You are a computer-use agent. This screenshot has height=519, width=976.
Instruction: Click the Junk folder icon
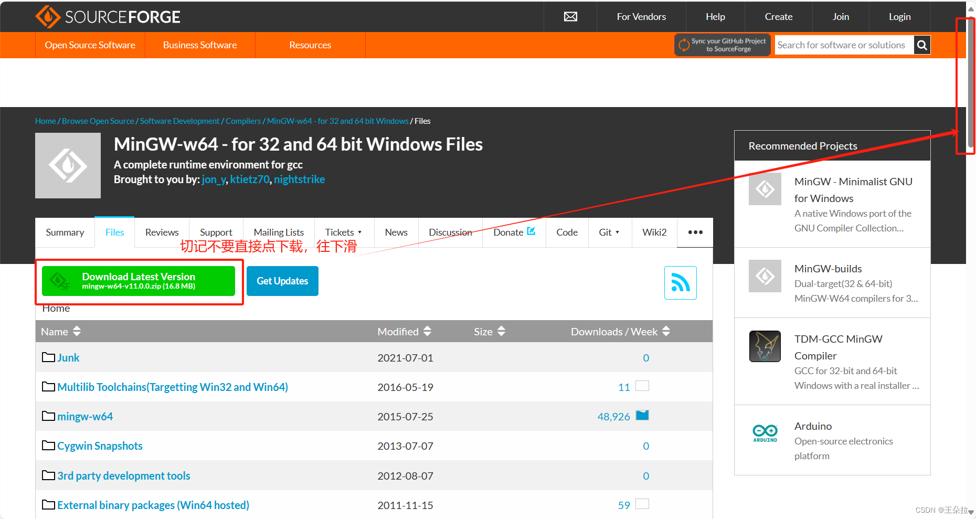49,357
